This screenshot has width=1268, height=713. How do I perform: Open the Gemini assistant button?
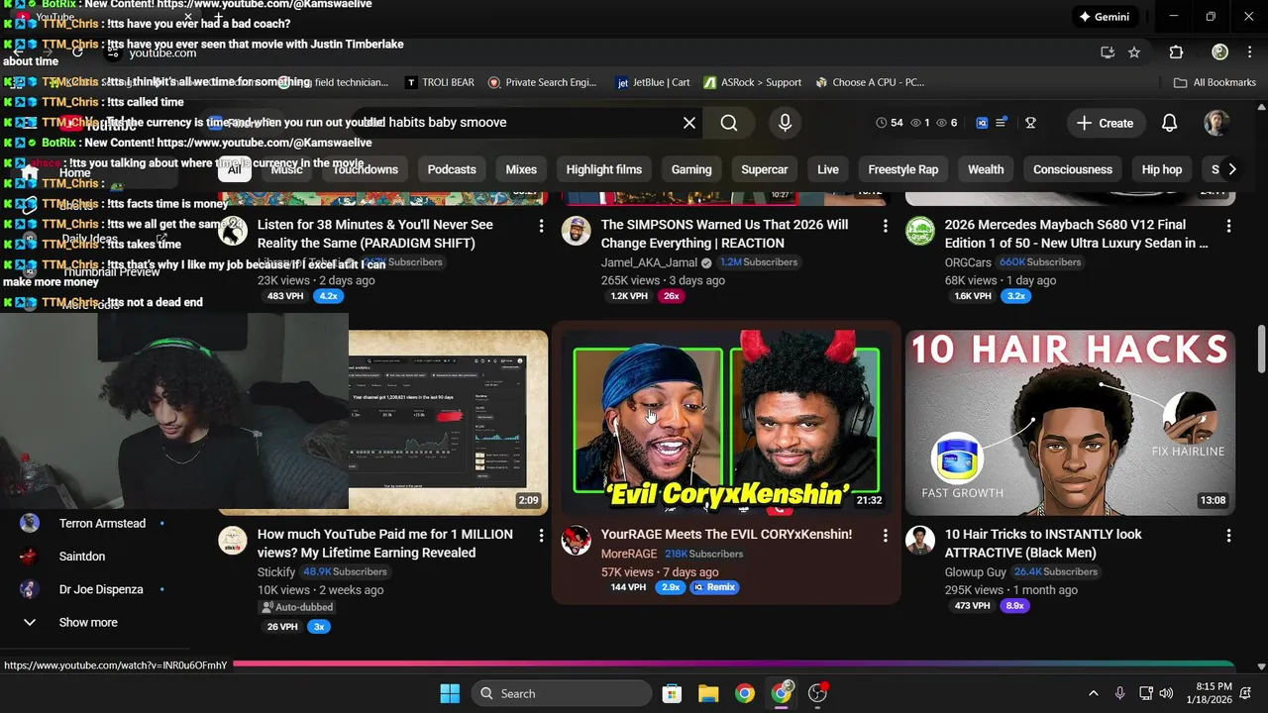(1104, 17)
